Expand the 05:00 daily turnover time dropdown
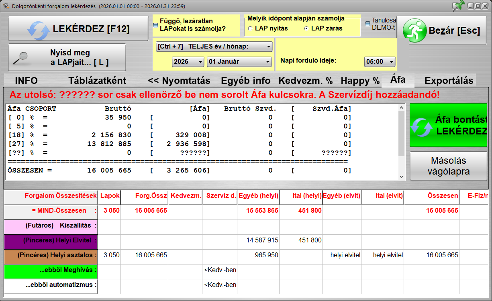Viewport: 492px width, 301px height. (380, 62)
